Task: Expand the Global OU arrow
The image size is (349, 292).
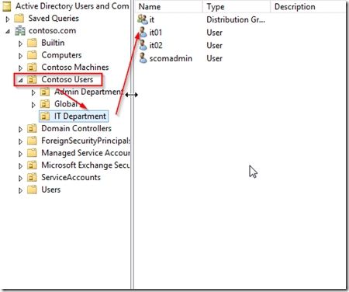Action: click(x=33, y=105)
